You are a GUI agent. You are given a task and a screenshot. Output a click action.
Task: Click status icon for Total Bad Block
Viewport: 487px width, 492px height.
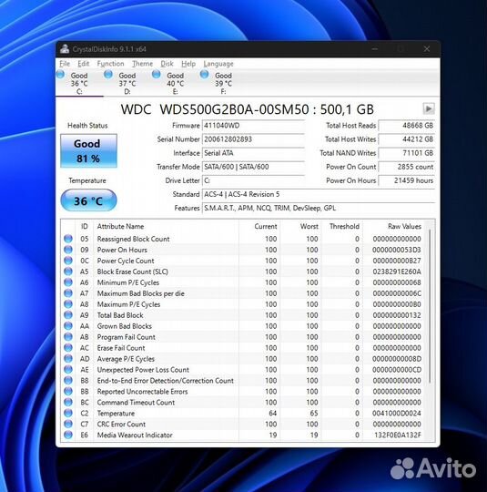click(x=68, y=315)
